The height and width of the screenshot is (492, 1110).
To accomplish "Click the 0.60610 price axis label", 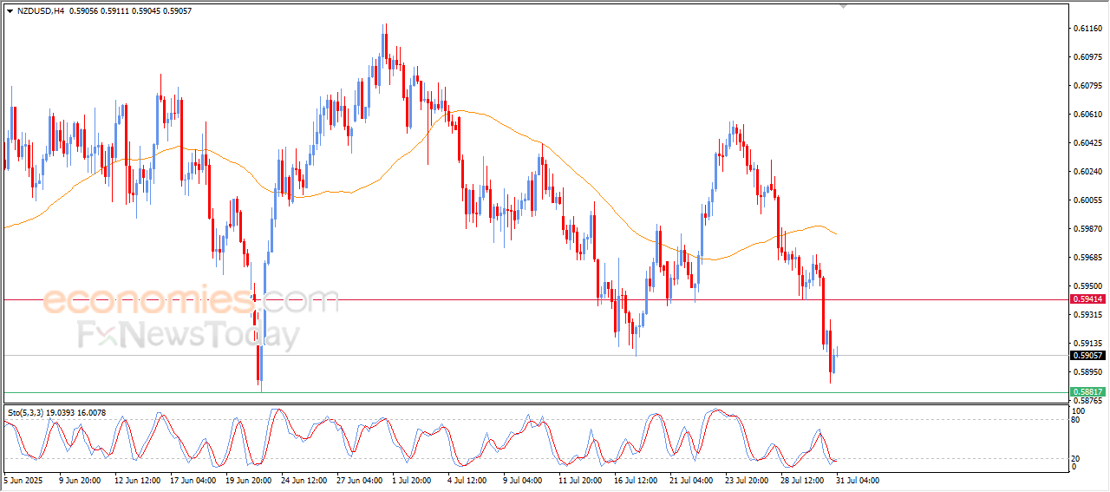I will point(1087,115).
